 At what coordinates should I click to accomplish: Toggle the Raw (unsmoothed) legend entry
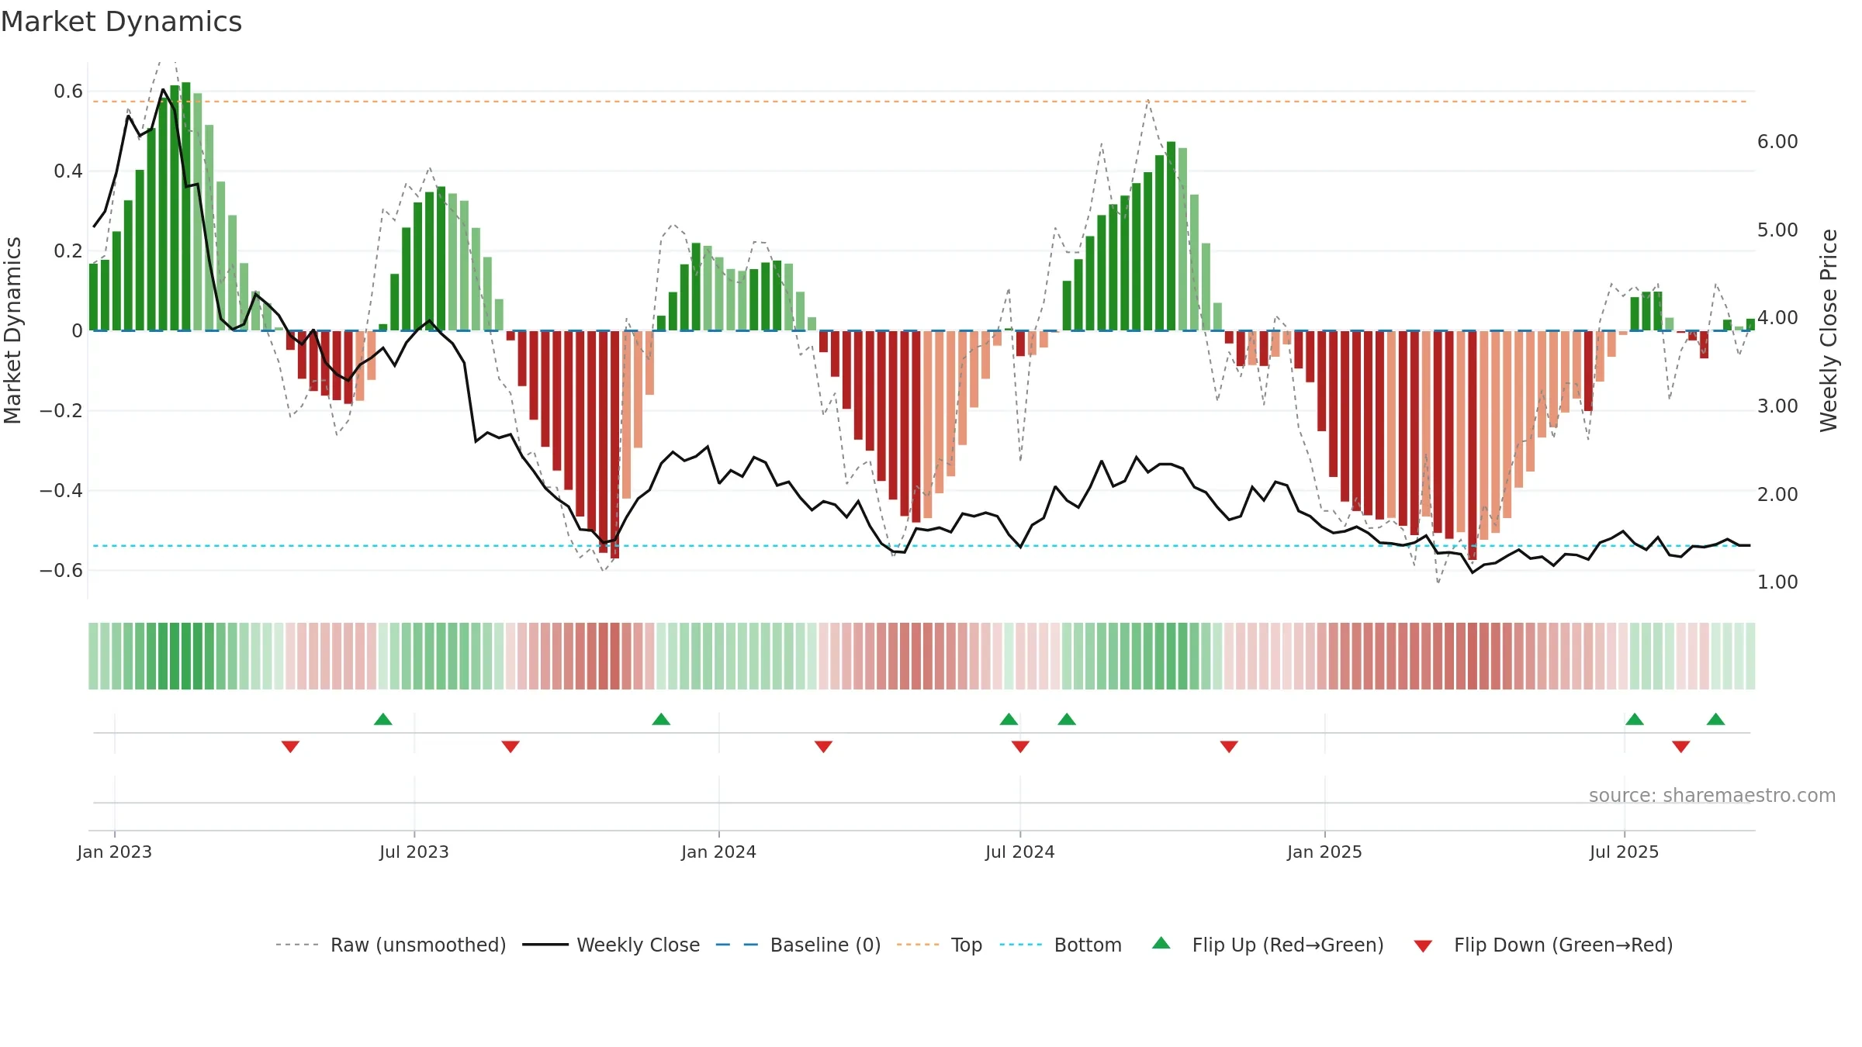click(391, 945)
